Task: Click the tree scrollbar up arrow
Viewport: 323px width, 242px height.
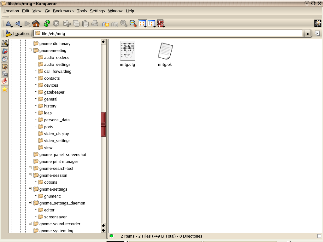Action: [103, 42]
